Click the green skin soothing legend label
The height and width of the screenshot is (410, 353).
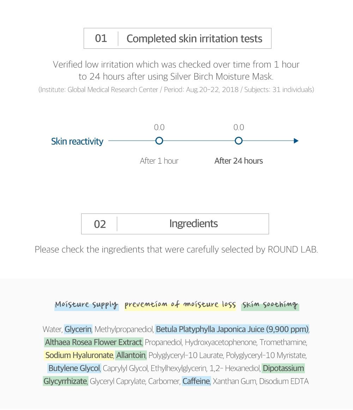tap(270, 305)
